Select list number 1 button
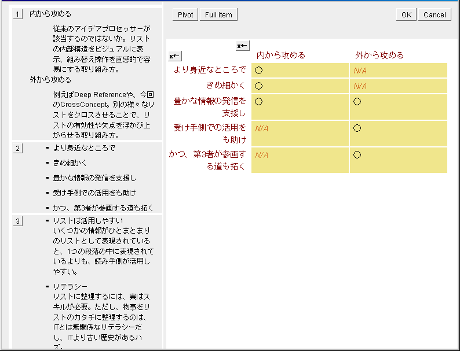This screenshot has height=351, width=460. coord(18,14)
